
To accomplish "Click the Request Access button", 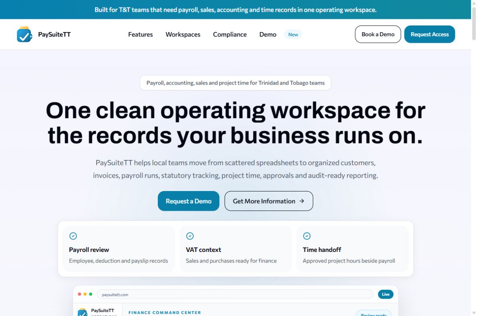I will pyautogui.click(x=430, y=34).
